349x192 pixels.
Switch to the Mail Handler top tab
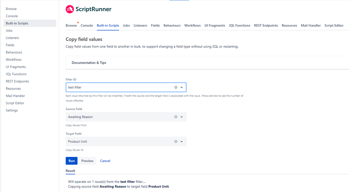point(311,26)
